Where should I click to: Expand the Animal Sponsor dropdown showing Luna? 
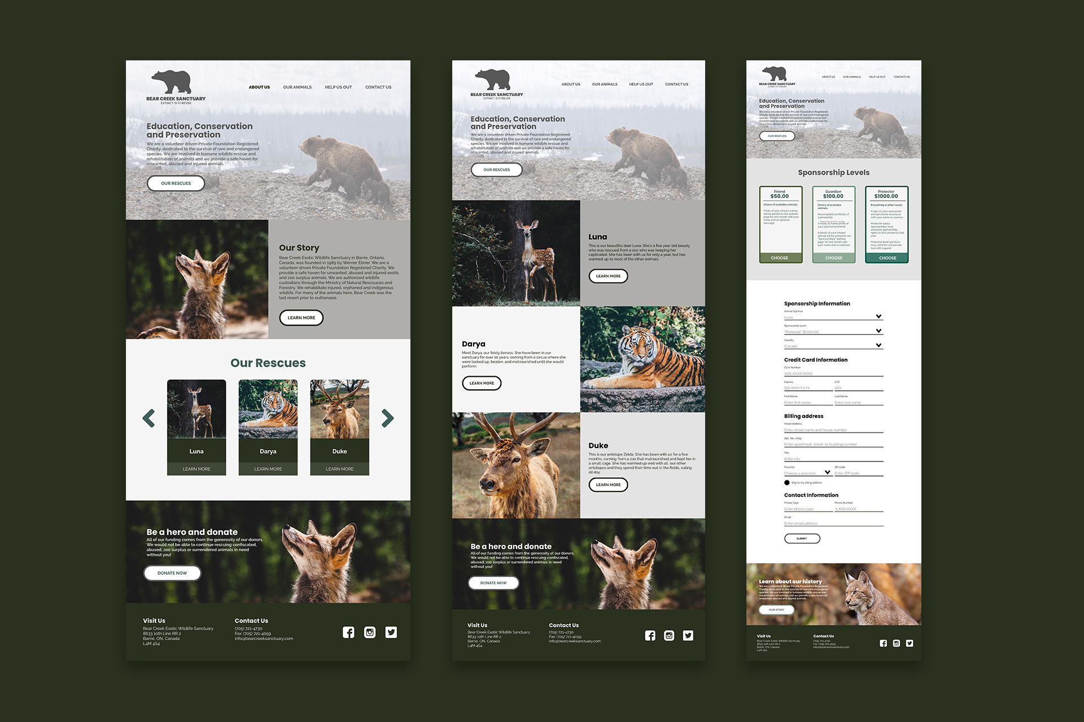point(833,317)
